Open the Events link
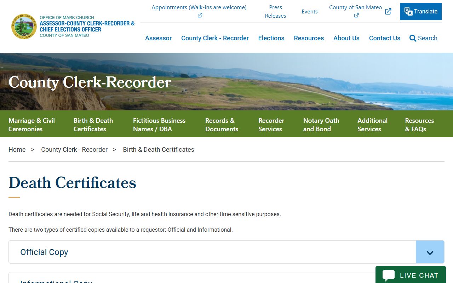 tap(310, 12)
